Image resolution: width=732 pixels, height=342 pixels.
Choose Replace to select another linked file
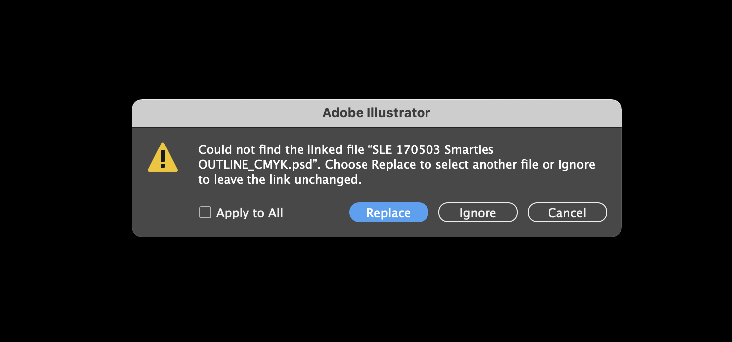pos(388,213)
